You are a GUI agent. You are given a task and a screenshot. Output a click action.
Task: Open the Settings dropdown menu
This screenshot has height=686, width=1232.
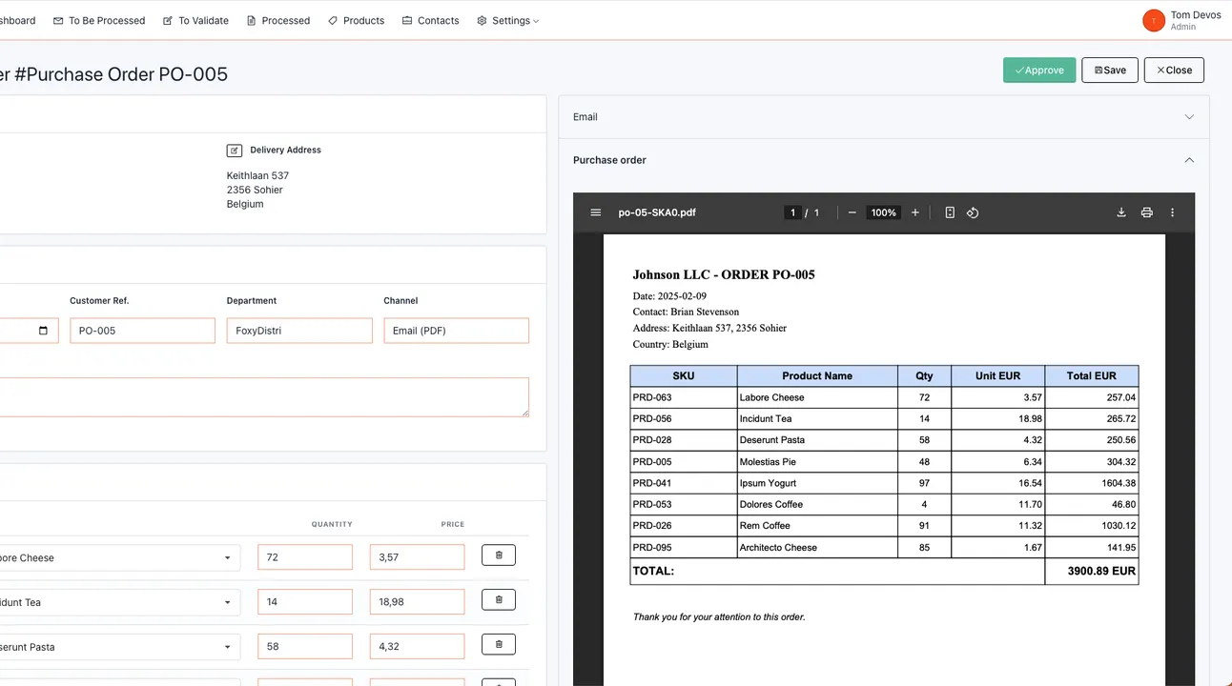pyautogui.click(x=508, y=20)
